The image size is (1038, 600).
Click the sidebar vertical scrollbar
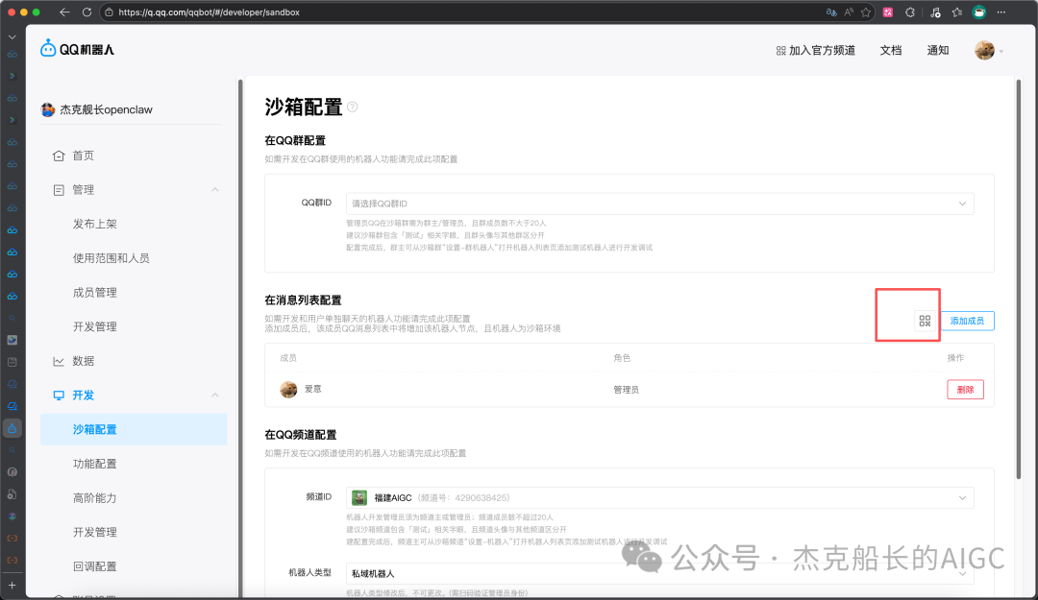[240, 337]
